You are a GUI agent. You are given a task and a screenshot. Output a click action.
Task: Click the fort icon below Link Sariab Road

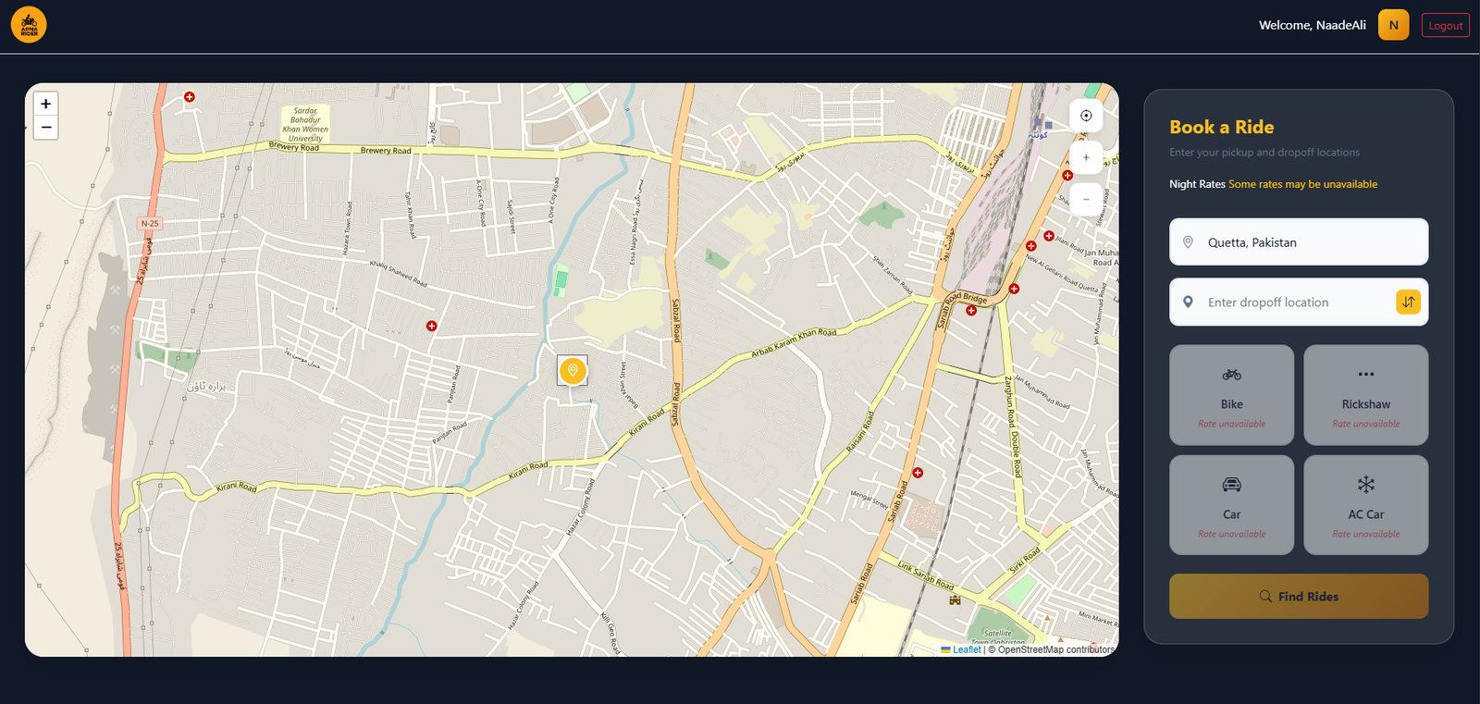[x=955, y=600]
